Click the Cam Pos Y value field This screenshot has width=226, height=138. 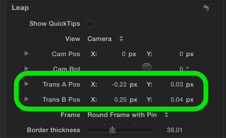coord(181,54)
